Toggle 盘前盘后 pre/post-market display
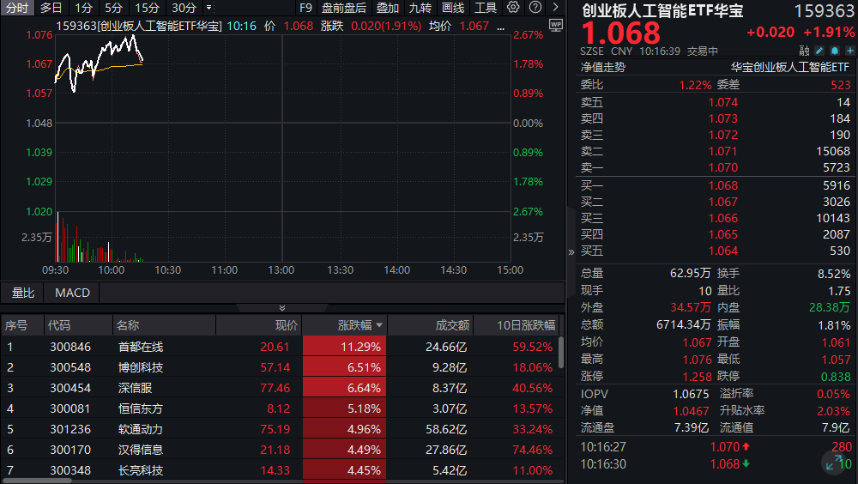Image resolution: width=858 pixels, height=484 pixels. pyautogui.click(x=344, y=8)
